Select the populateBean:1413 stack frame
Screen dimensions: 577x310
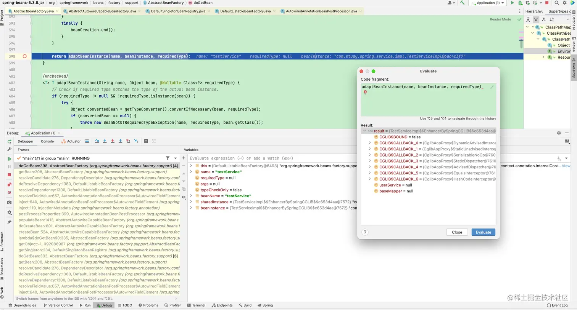(x=99, y=220)
